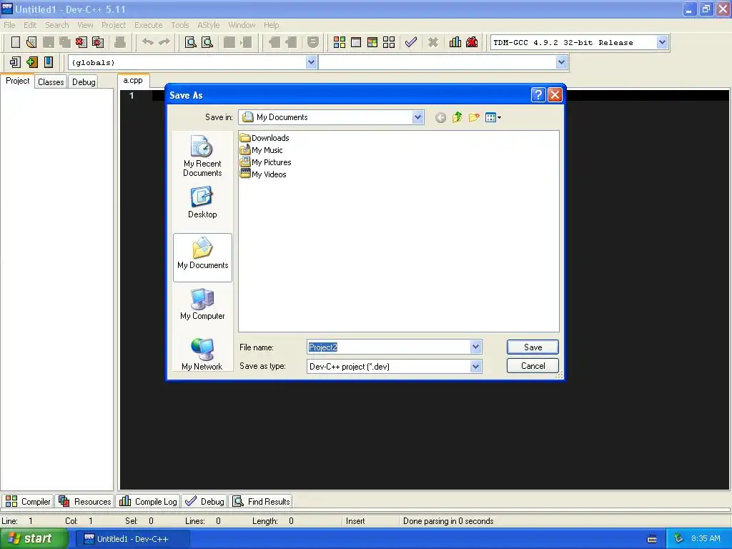This screenshot has width=732, height=549.
Task: Click the system tray clock
Action: pyautogui.click(x=706, y=538)
